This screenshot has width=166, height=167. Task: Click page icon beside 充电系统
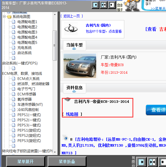pyautogui.click(x=13, y=48)
